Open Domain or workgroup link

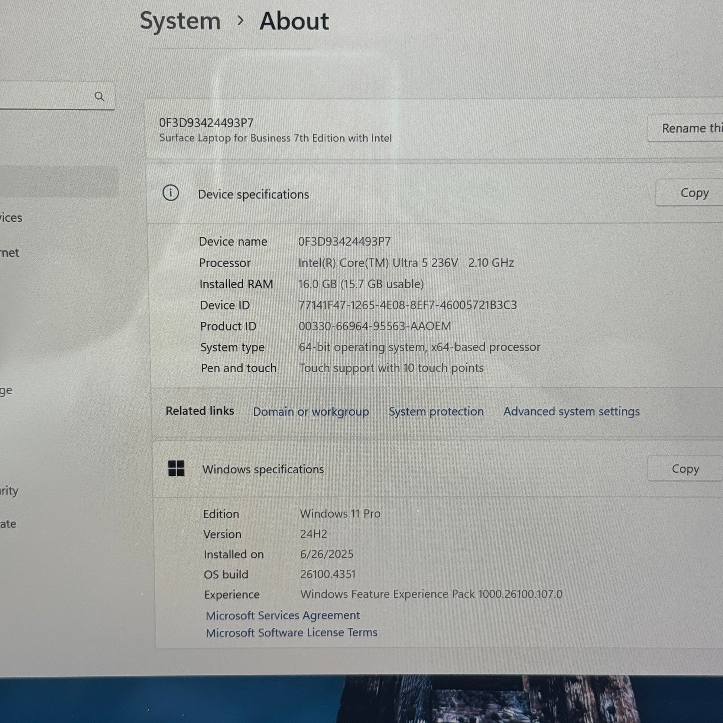pyautogui.click(x=311, y=412)
